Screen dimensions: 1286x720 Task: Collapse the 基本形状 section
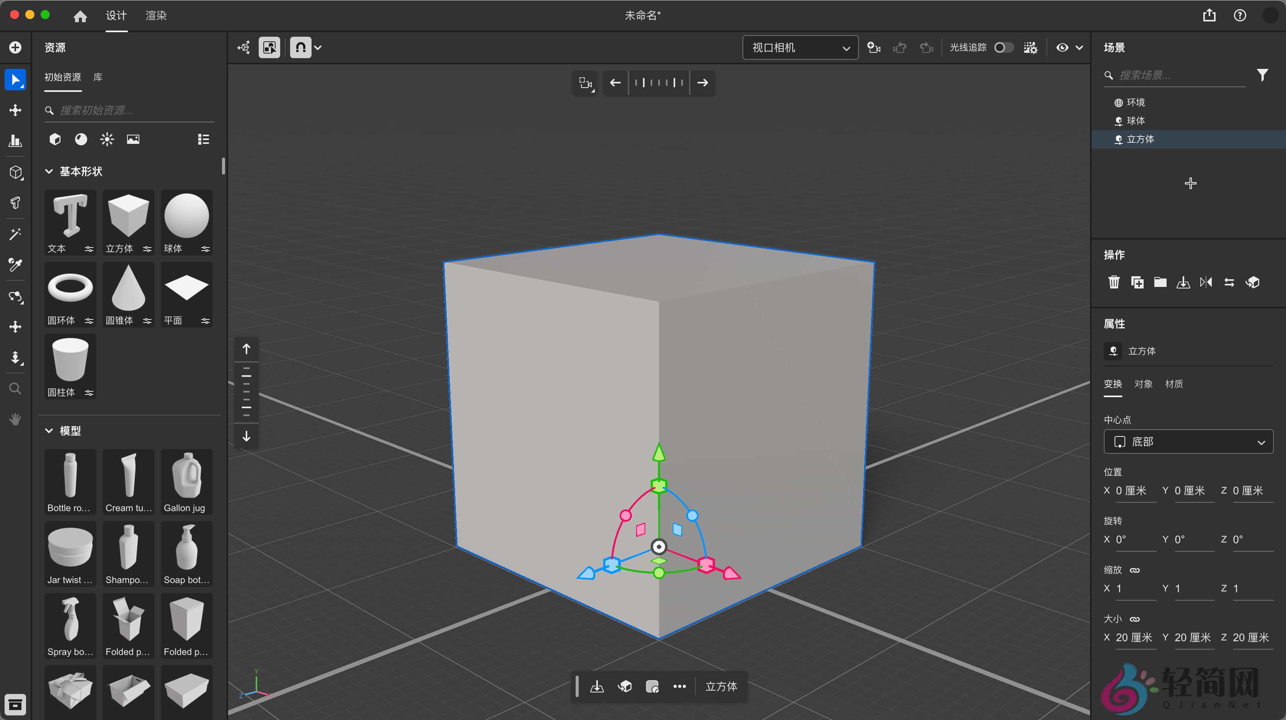49,171
